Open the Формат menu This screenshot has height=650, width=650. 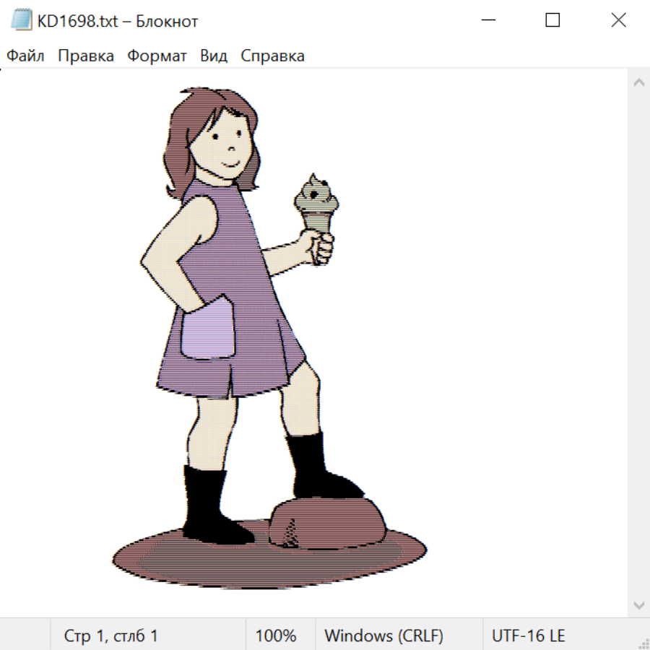click(x=157, y=56)
